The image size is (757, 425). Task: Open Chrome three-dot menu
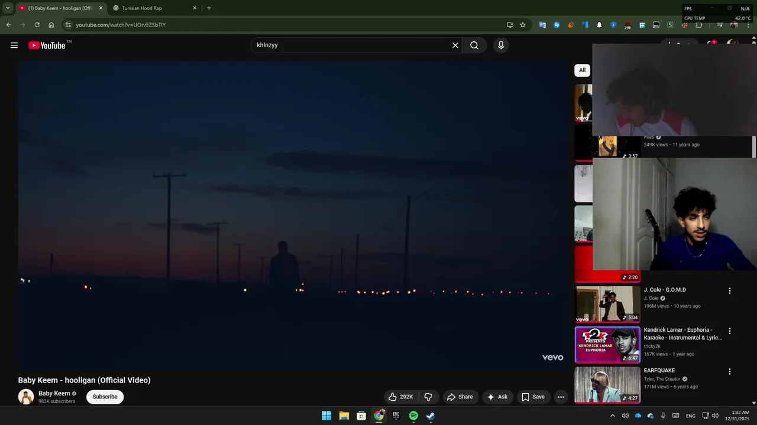(749, 25)
